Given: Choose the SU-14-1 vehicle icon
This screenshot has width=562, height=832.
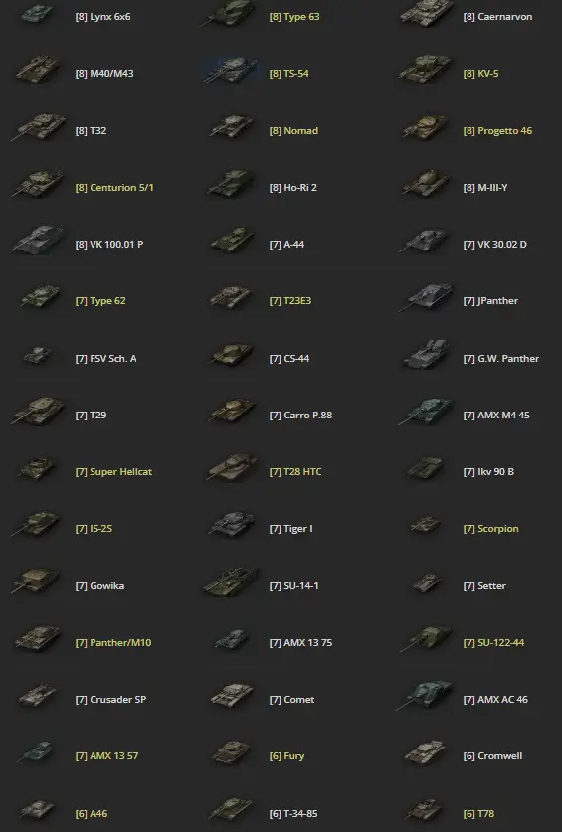Looking at the screenshot, I should (232, 582).
